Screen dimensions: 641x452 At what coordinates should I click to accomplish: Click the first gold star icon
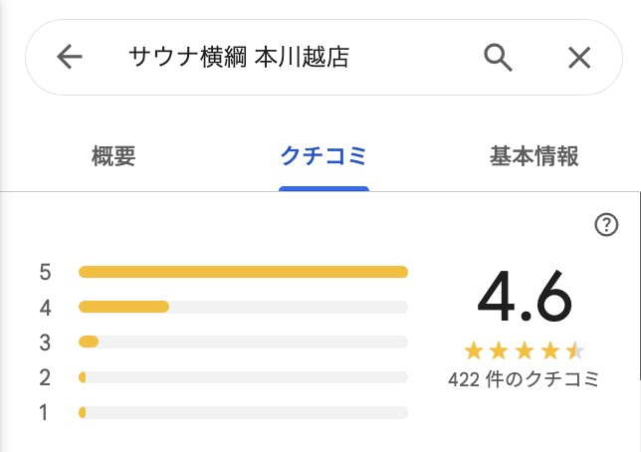pyautogui.click(x=474, y=351)
